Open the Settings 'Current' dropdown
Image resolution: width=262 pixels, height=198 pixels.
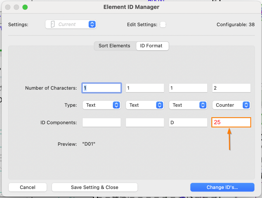point(92,24)
